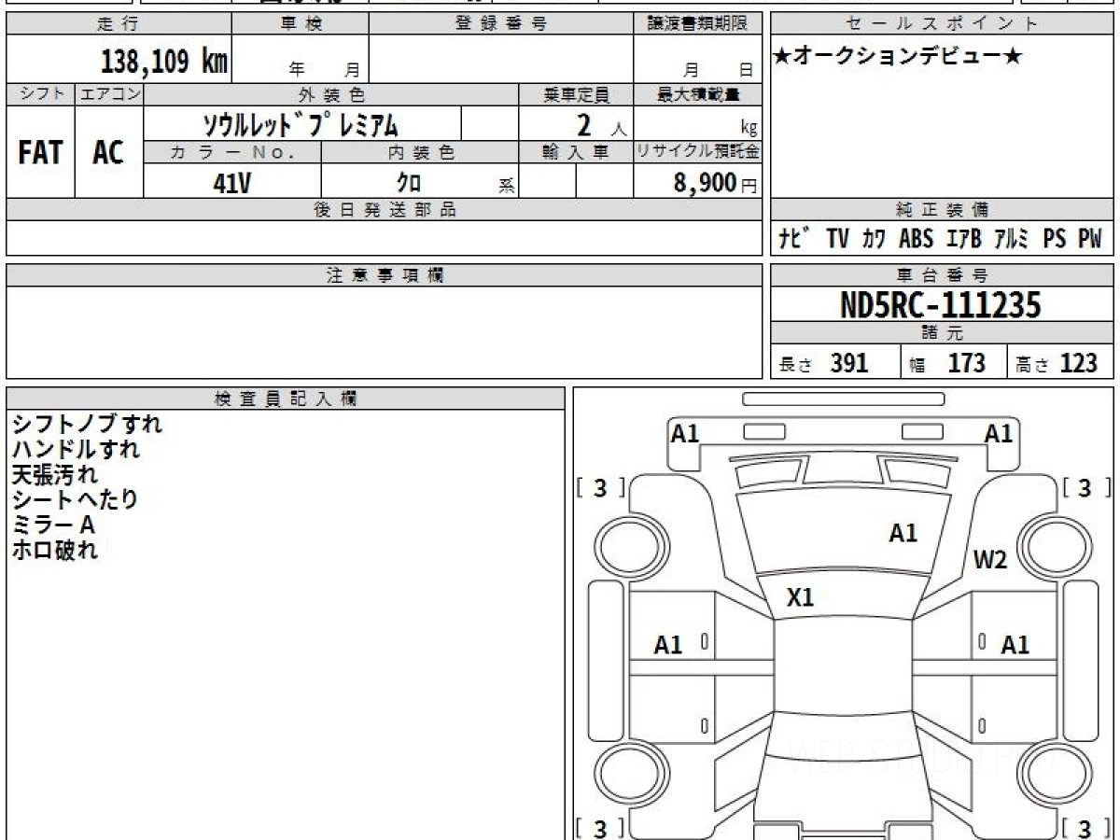Click the W2 damage mark on the diagram
Viewport: 1120px width, 840px height.
tap(990, 560)
